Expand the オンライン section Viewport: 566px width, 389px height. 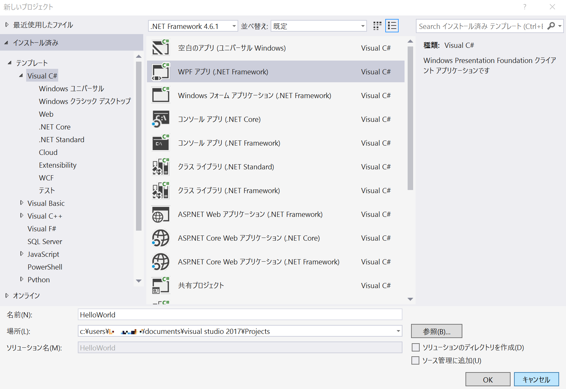[x=7, y=295]
